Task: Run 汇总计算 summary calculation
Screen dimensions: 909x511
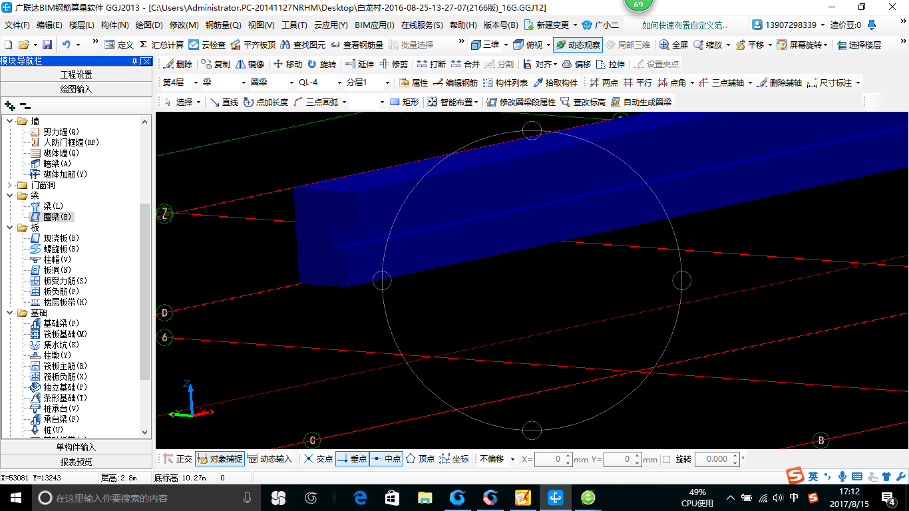Action: (160, 45)
